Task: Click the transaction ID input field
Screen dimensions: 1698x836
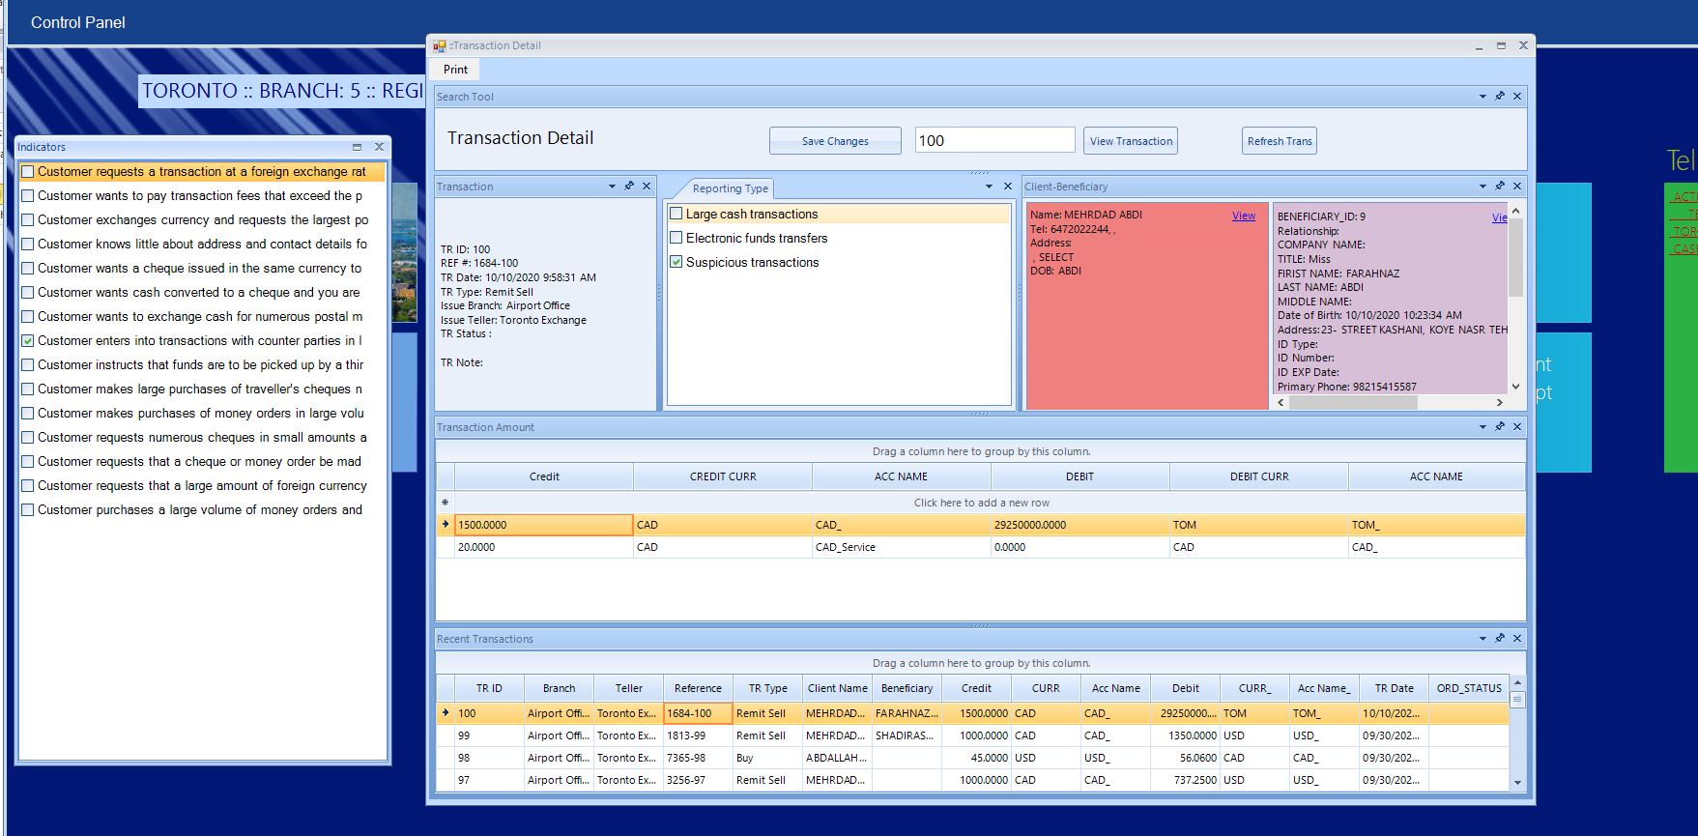Action: pos(994,140)
